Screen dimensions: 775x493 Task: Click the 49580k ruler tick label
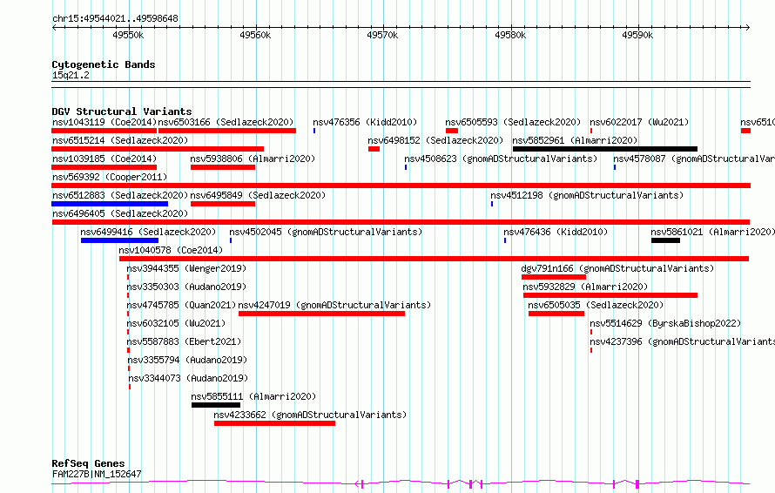(x=510, y=35)
